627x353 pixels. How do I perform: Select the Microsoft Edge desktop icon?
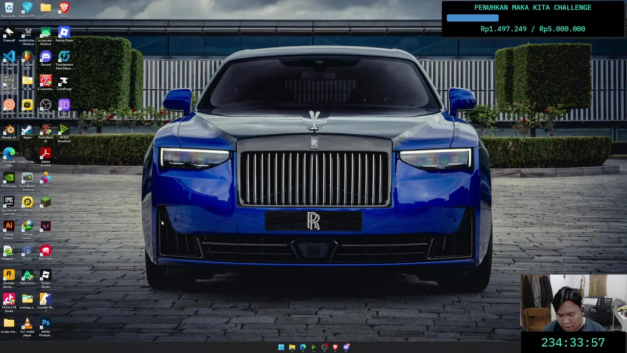coord(9,157)
